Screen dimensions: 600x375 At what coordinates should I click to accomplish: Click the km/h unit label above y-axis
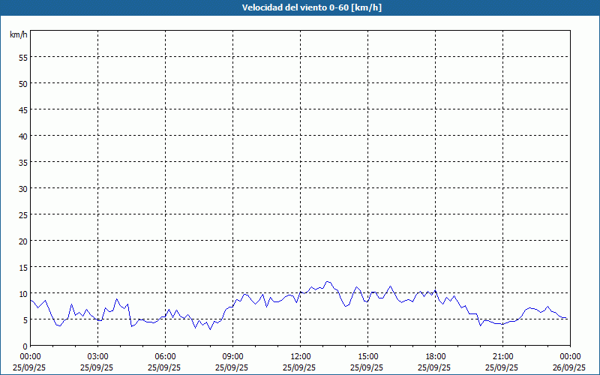tap(19, 34)
